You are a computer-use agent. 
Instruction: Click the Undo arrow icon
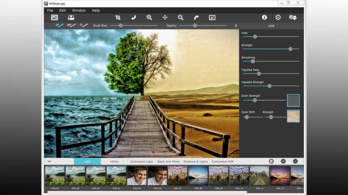[133, 18]
